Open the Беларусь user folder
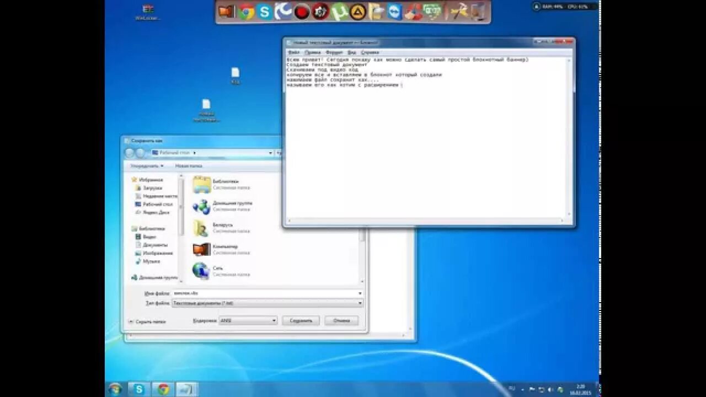Viewport: 706px width, 397px height. (x=223, y=228)
